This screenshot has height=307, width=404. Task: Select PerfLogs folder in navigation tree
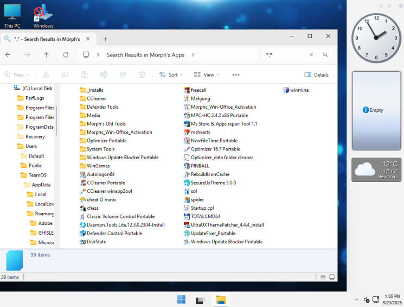31,98
